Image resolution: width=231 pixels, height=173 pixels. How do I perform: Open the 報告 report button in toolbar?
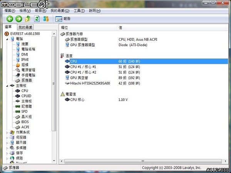pos(63,19)
